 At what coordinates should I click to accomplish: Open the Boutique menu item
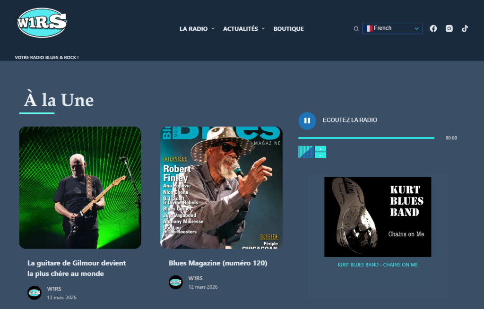[288, 29]
